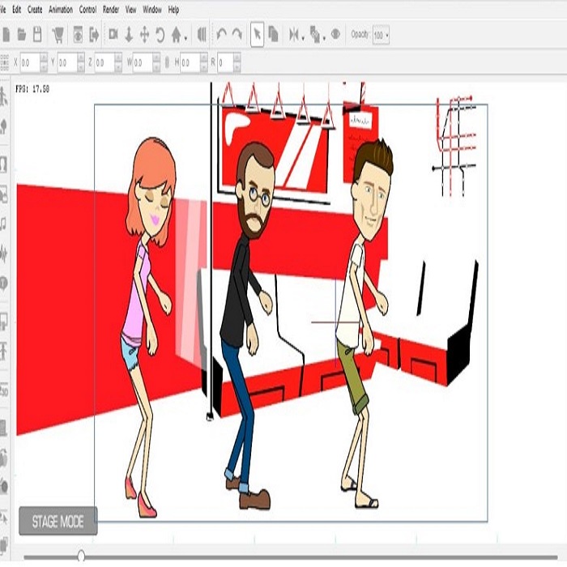Expand the flip tool dropdown arrow
This screenshot has height=567, width=567.
pos(301,36)
